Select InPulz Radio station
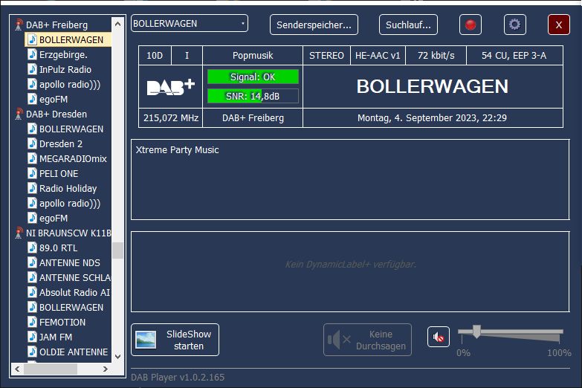Viewport: 582px width, 388px height. coord(65,69)
